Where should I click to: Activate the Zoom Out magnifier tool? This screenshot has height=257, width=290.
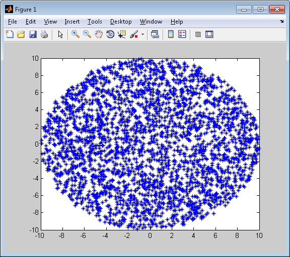tap(87, 34)
